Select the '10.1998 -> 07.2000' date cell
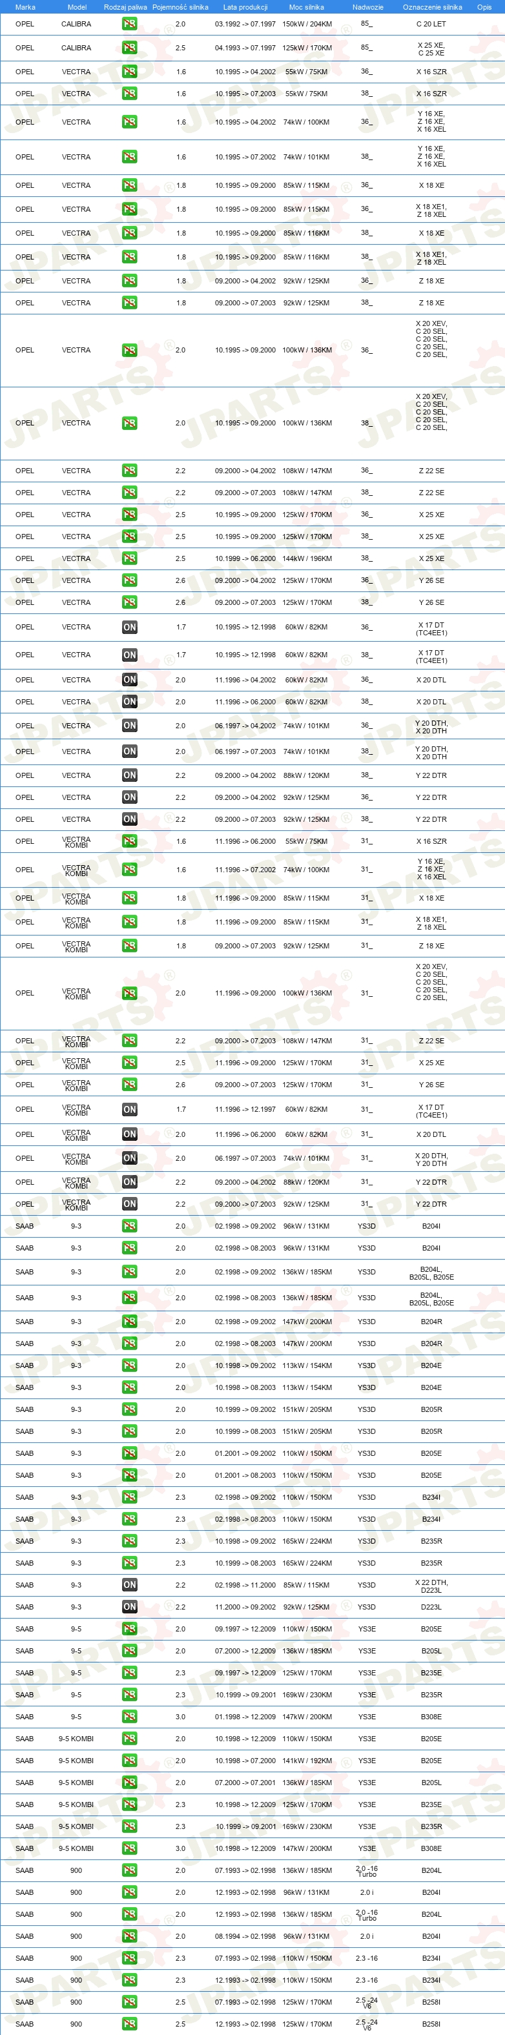The height and width of the screenshot is (2035, 505). coord(246,1761)
